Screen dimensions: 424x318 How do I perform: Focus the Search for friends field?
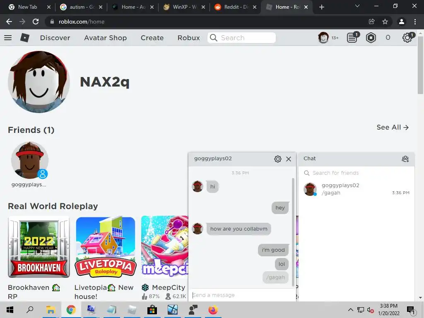click(x=357, y=173)
